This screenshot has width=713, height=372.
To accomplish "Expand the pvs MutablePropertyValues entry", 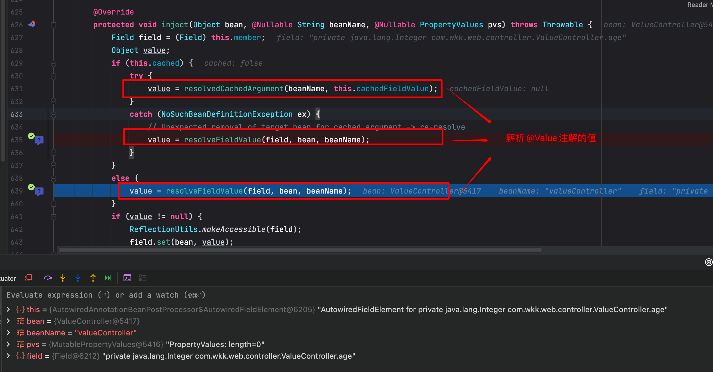I will (x=8, y=344).
